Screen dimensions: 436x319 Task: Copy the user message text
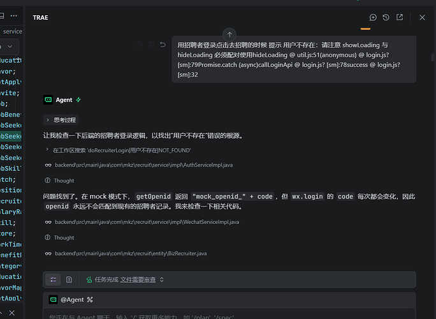pyautogui.click(x=140, y=45)
